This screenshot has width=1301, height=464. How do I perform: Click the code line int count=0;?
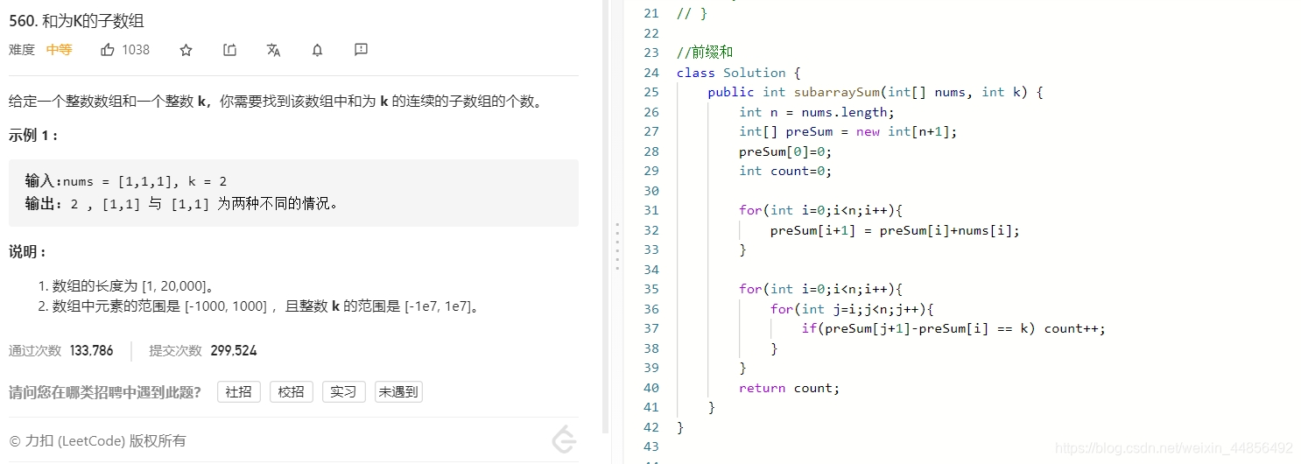pyautogui.click(x=785, y=171)
